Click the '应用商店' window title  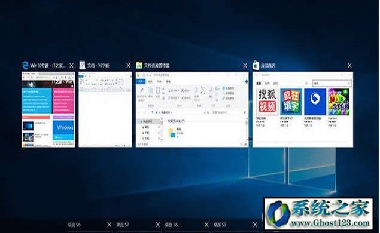[x=268, y=65]
